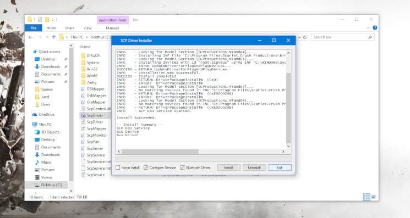Uncheck the Configure Service checkbox
This screenshot has width=410, height=218.
coord(146,167)
